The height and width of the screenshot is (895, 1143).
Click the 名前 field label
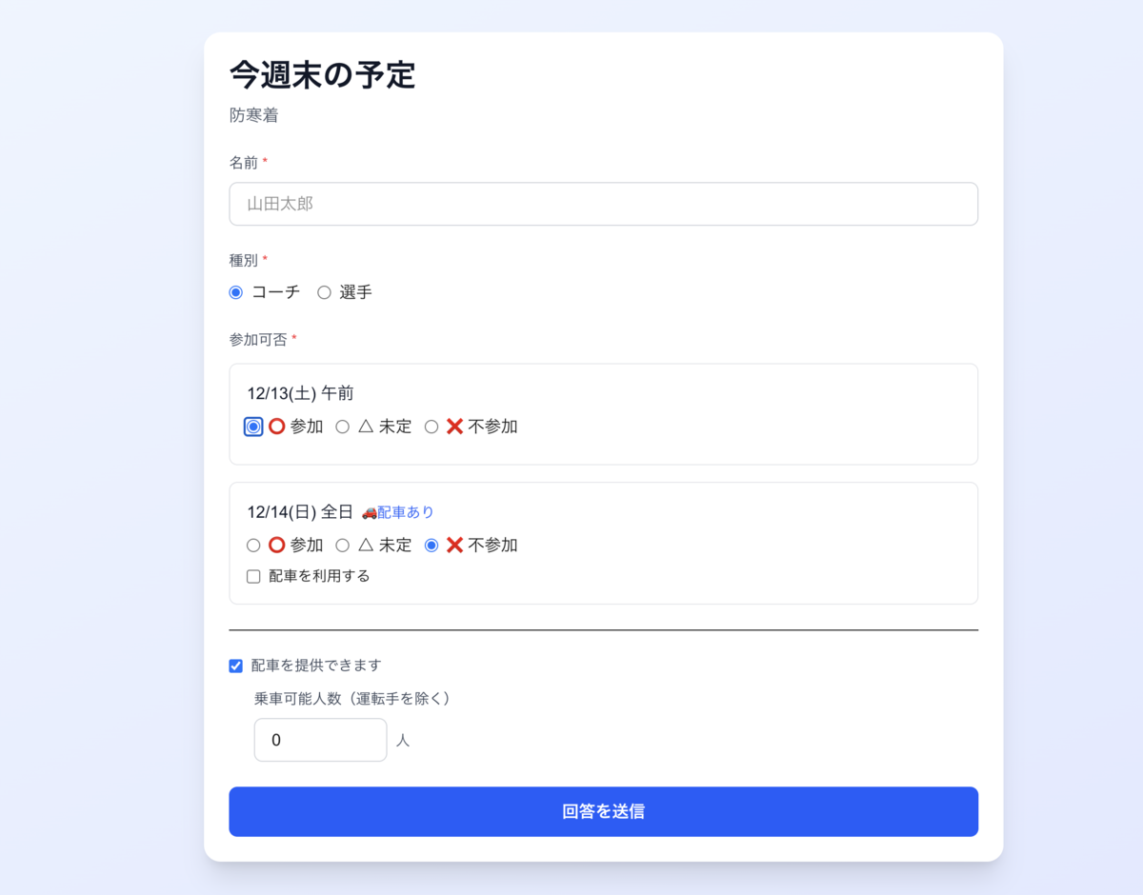[x=244, y=163]
